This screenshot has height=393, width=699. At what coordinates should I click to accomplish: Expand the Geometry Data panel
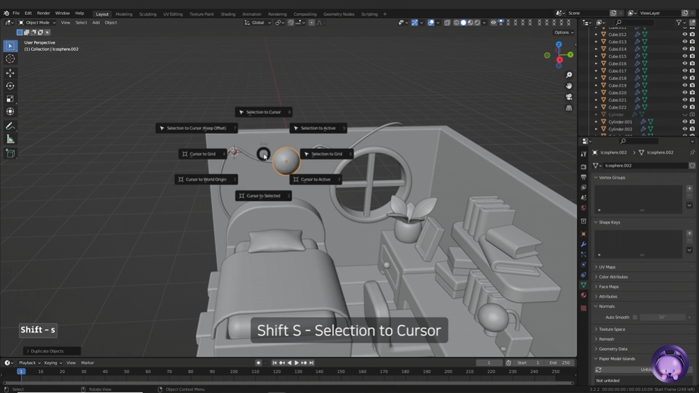(x=596, y=349)
